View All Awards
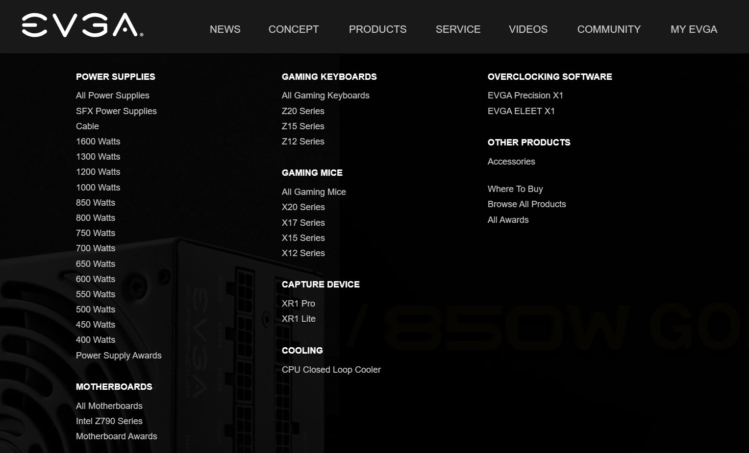This screenshot has height=453, width=749. (x=508, y=220)
